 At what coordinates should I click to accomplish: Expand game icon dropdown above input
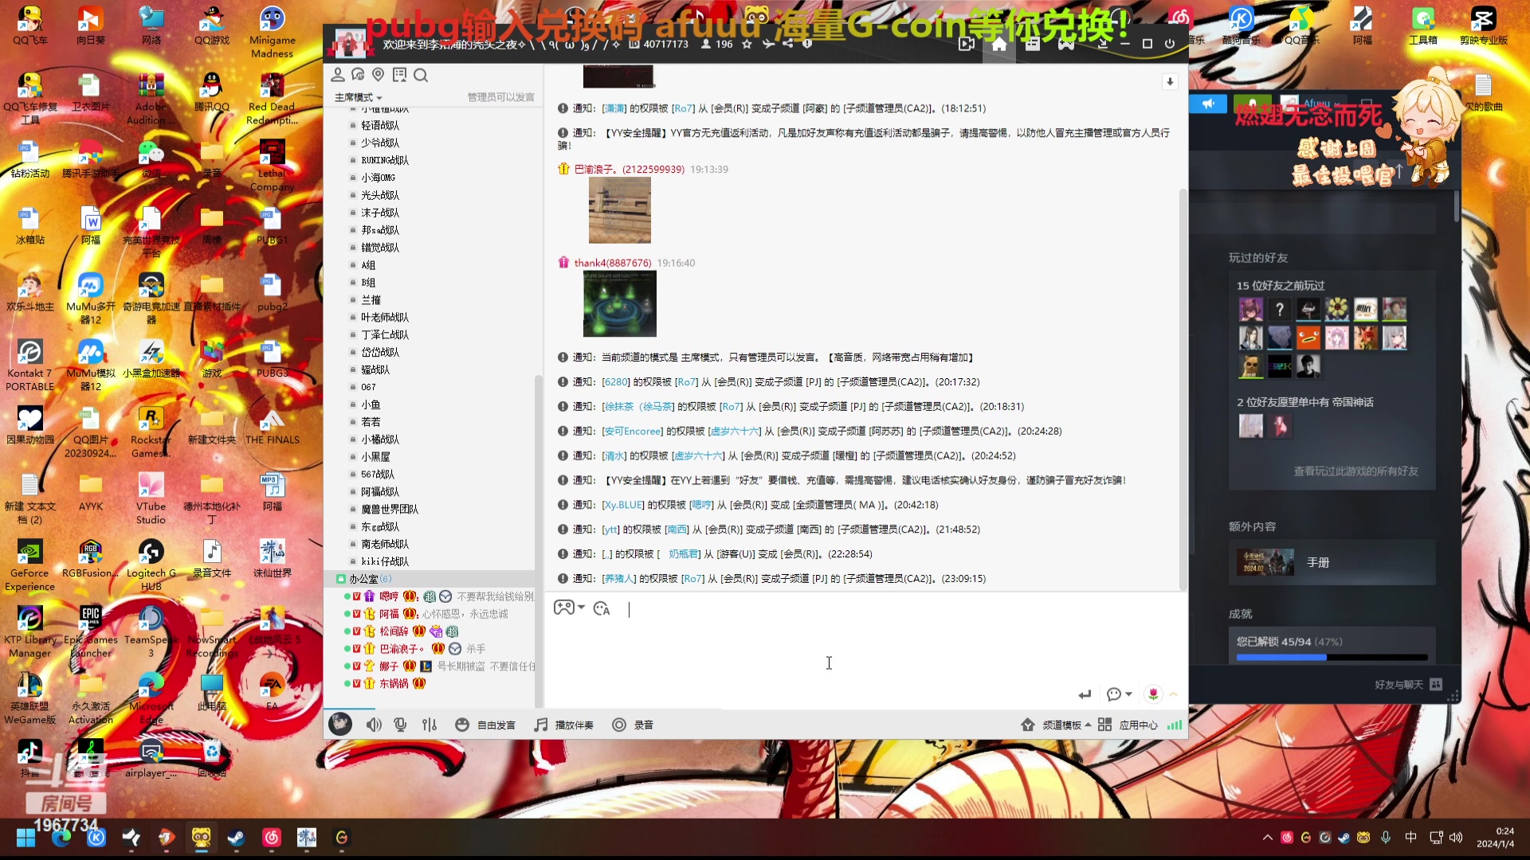(582, 608)
